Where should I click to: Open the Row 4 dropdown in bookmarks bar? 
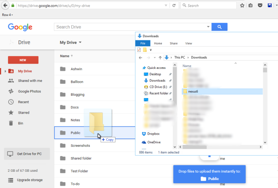[8, 15]
